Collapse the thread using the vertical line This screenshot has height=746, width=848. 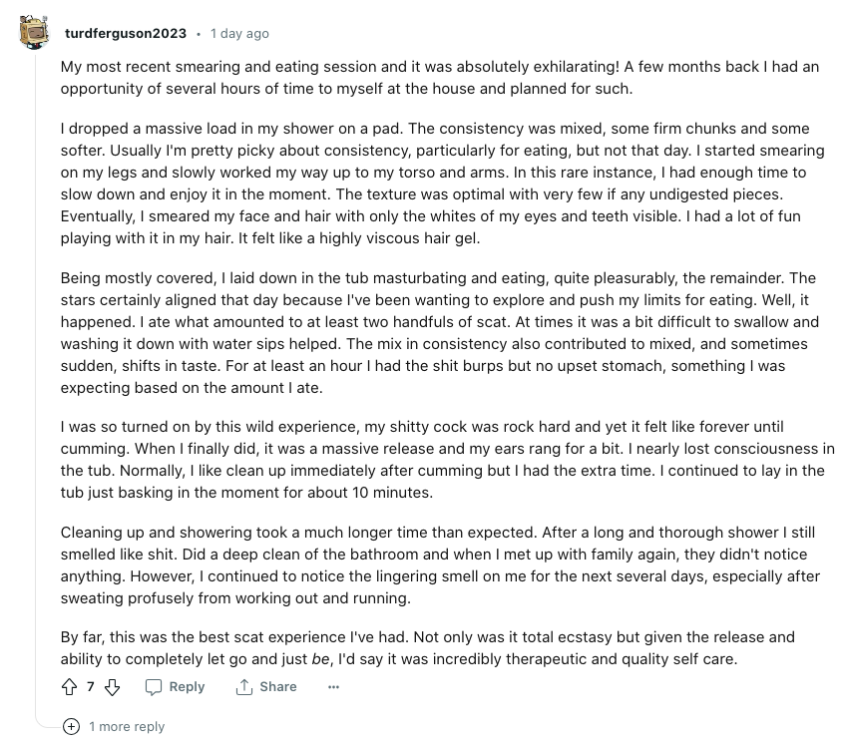point(36,378)
